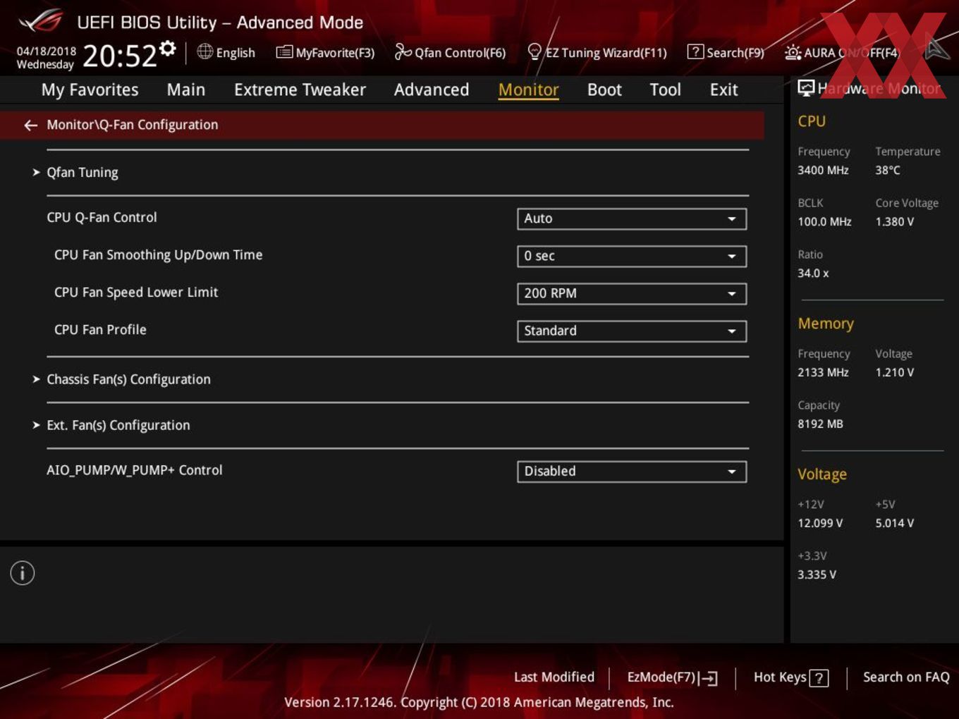Click the CPU frequency value 3400 MHz
The image size is (959, 719).
(x=823, y=170)
